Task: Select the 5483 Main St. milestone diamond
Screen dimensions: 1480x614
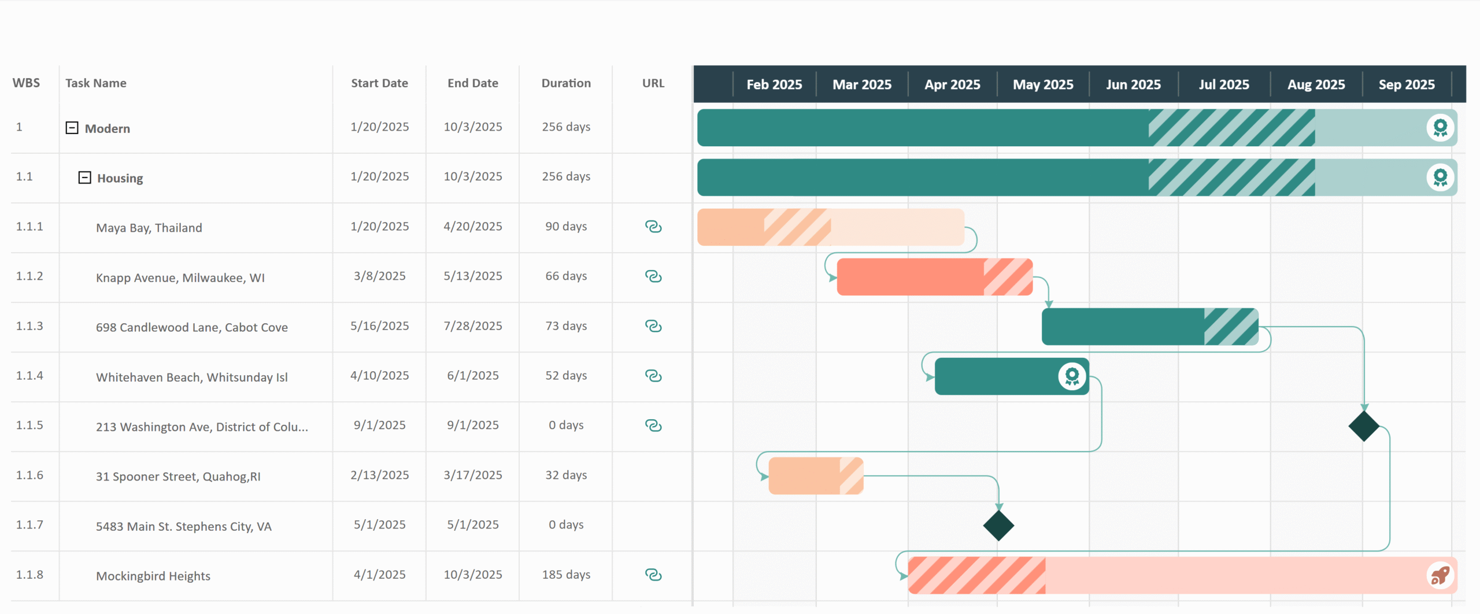Action: 998,526
